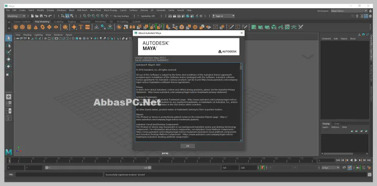
Task: Switch to the Rigging shelf tab
Action: click(x=72, y=21)
